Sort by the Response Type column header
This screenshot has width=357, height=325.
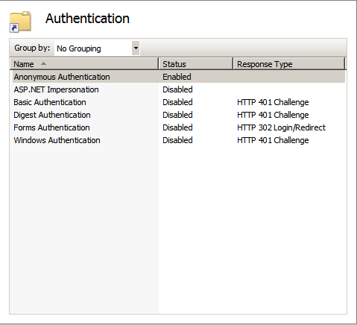click(289, 64)
